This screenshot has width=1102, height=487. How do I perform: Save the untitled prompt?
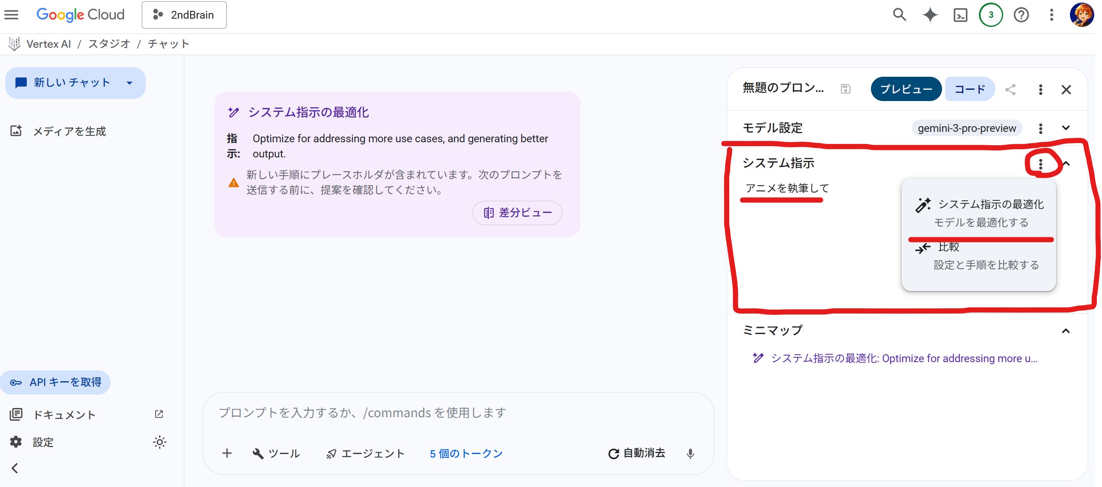[845, 89]
